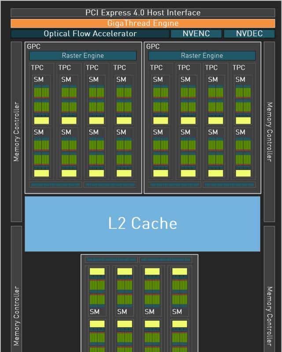Viewport: 282px width, 352px height.
Task: Select the last TPC label in right GPC
Action: 239,67
